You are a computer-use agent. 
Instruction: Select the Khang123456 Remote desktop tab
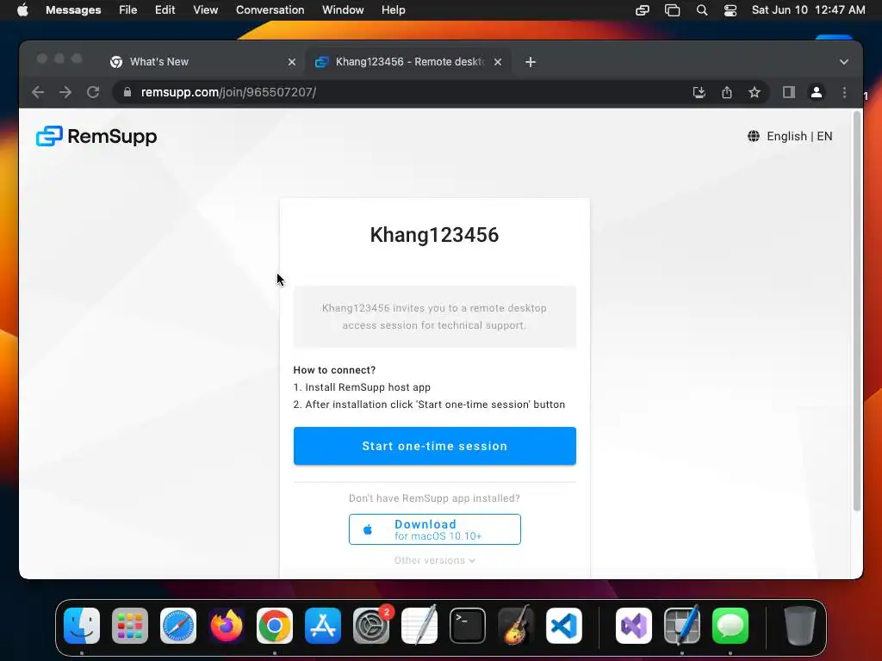[409, 62]
